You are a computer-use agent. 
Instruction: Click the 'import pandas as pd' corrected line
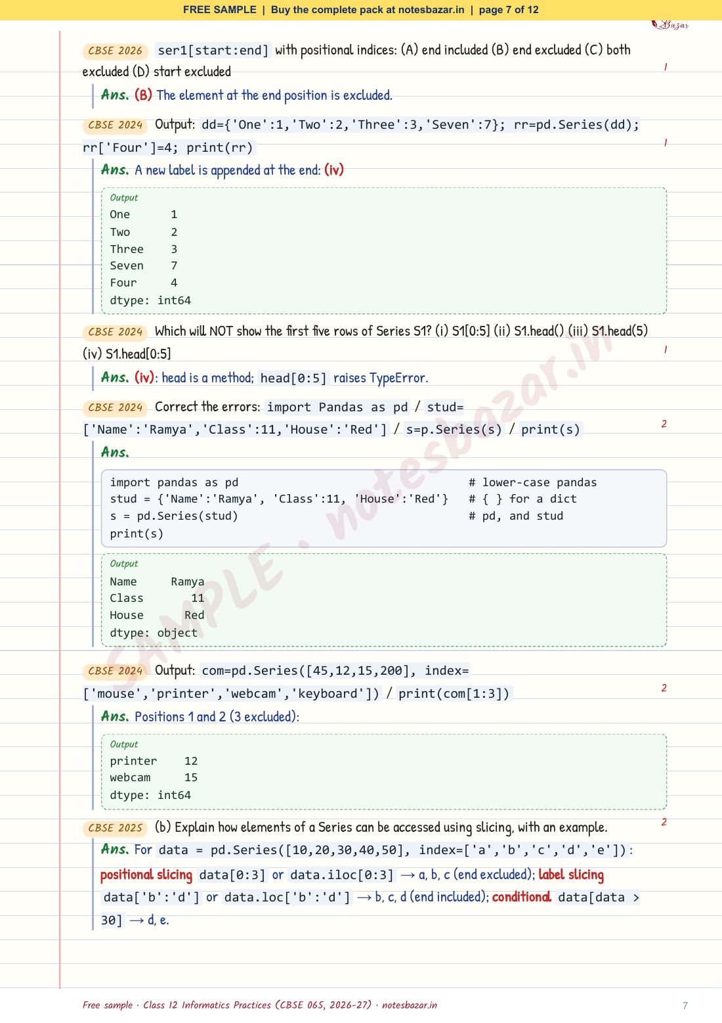click(x=174, y=482)
